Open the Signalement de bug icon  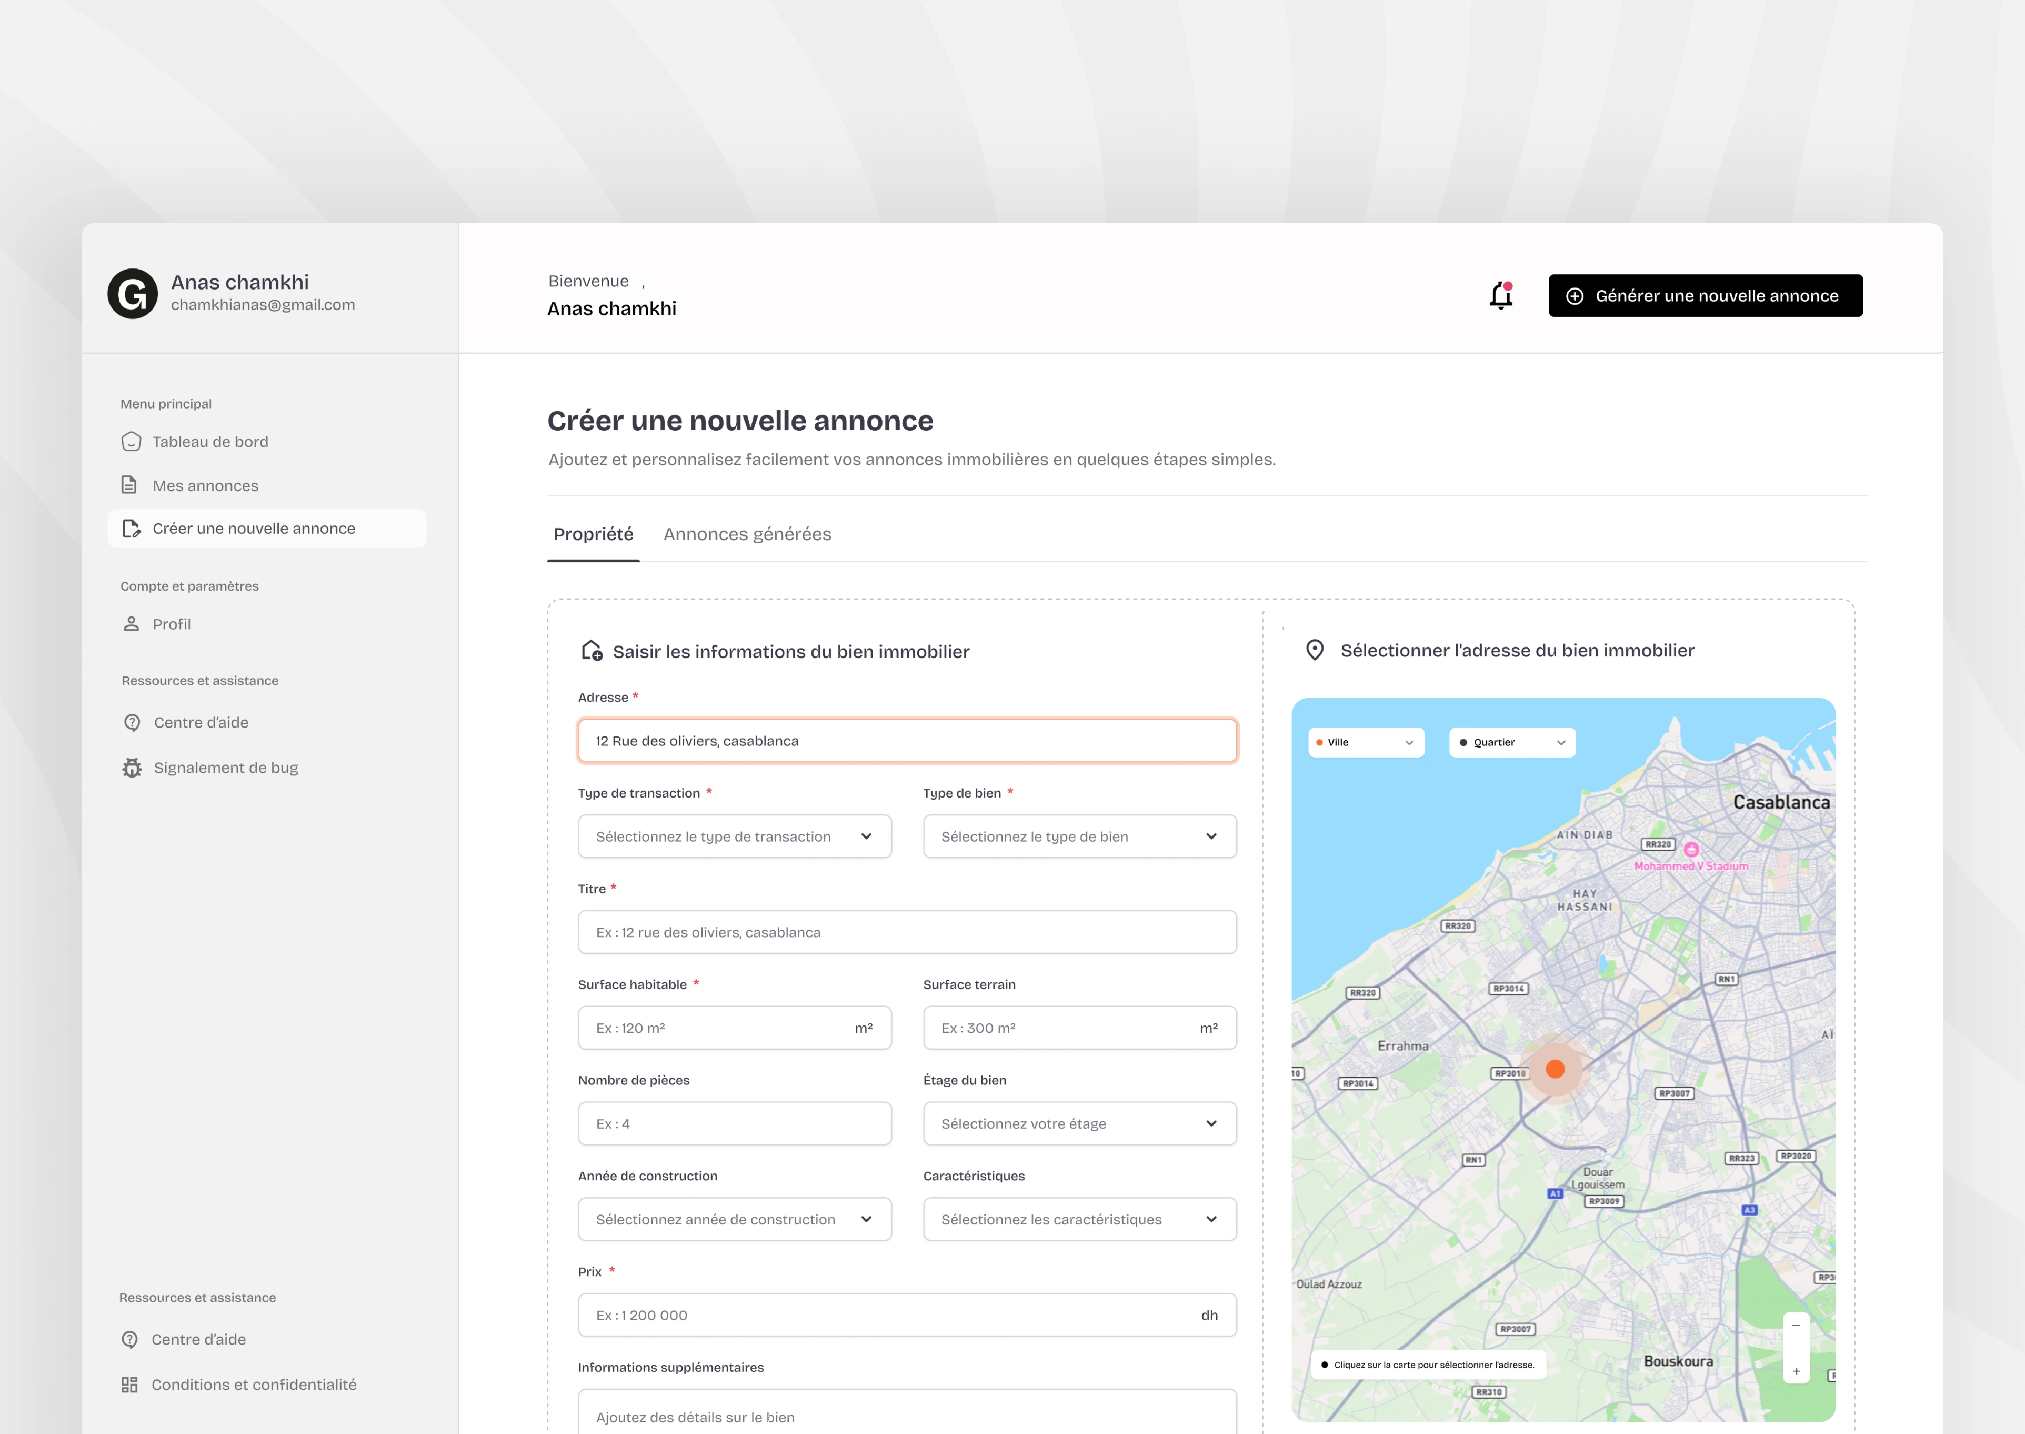tap(131, 768)
